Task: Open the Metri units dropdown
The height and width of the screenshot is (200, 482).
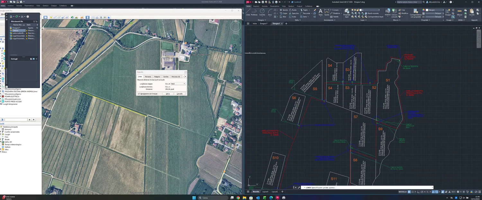Action: (x=178, y=84)
